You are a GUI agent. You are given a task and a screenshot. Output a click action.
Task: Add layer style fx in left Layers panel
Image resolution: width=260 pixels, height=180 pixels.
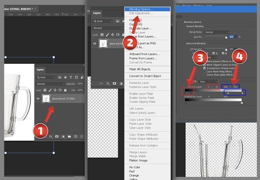(51, 136)
